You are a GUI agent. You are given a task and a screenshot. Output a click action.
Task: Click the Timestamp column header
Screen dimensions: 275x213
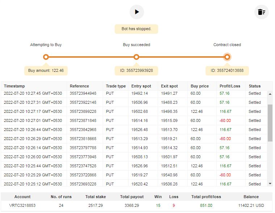(x=14, y=86)
